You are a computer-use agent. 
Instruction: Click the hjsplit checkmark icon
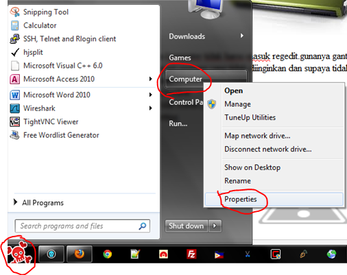click(x=15, y=52)
